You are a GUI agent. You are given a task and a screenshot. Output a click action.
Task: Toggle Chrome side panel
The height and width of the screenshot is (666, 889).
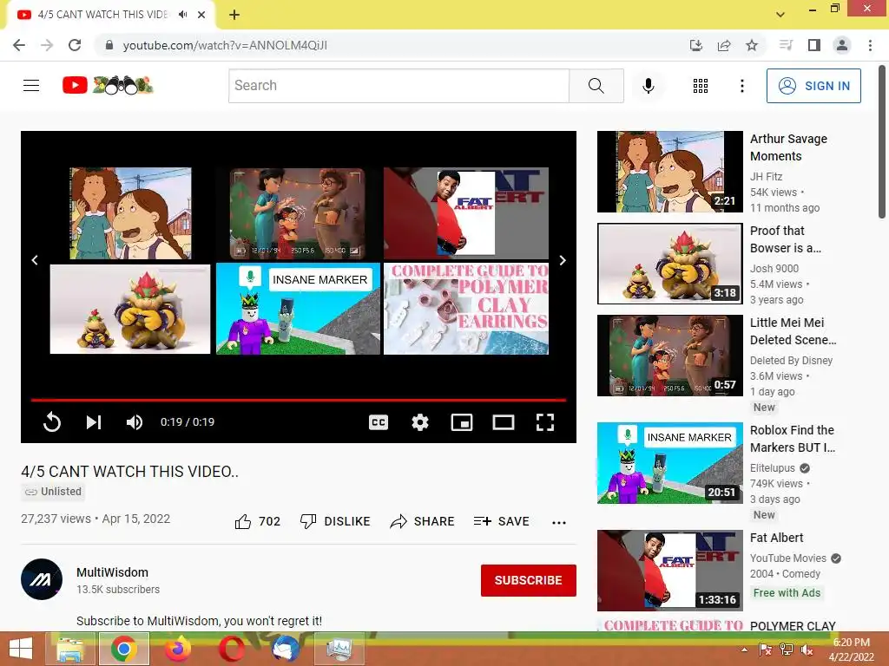(x=814, y=45)
